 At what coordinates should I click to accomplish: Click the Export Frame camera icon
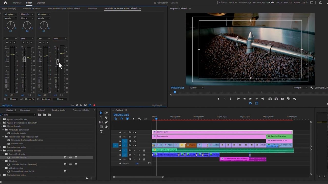coord(282,99)
